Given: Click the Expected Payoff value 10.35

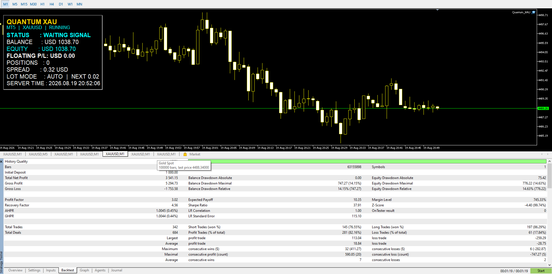Looking at the screenshot, I should tap(357, 200).
